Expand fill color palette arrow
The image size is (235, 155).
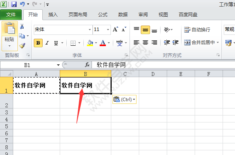click(96, 43)
